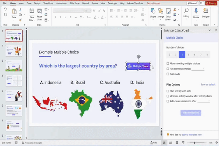Click the zoom level slider
The width and height of the screenshot is (219, 146).
click(197, 143)
